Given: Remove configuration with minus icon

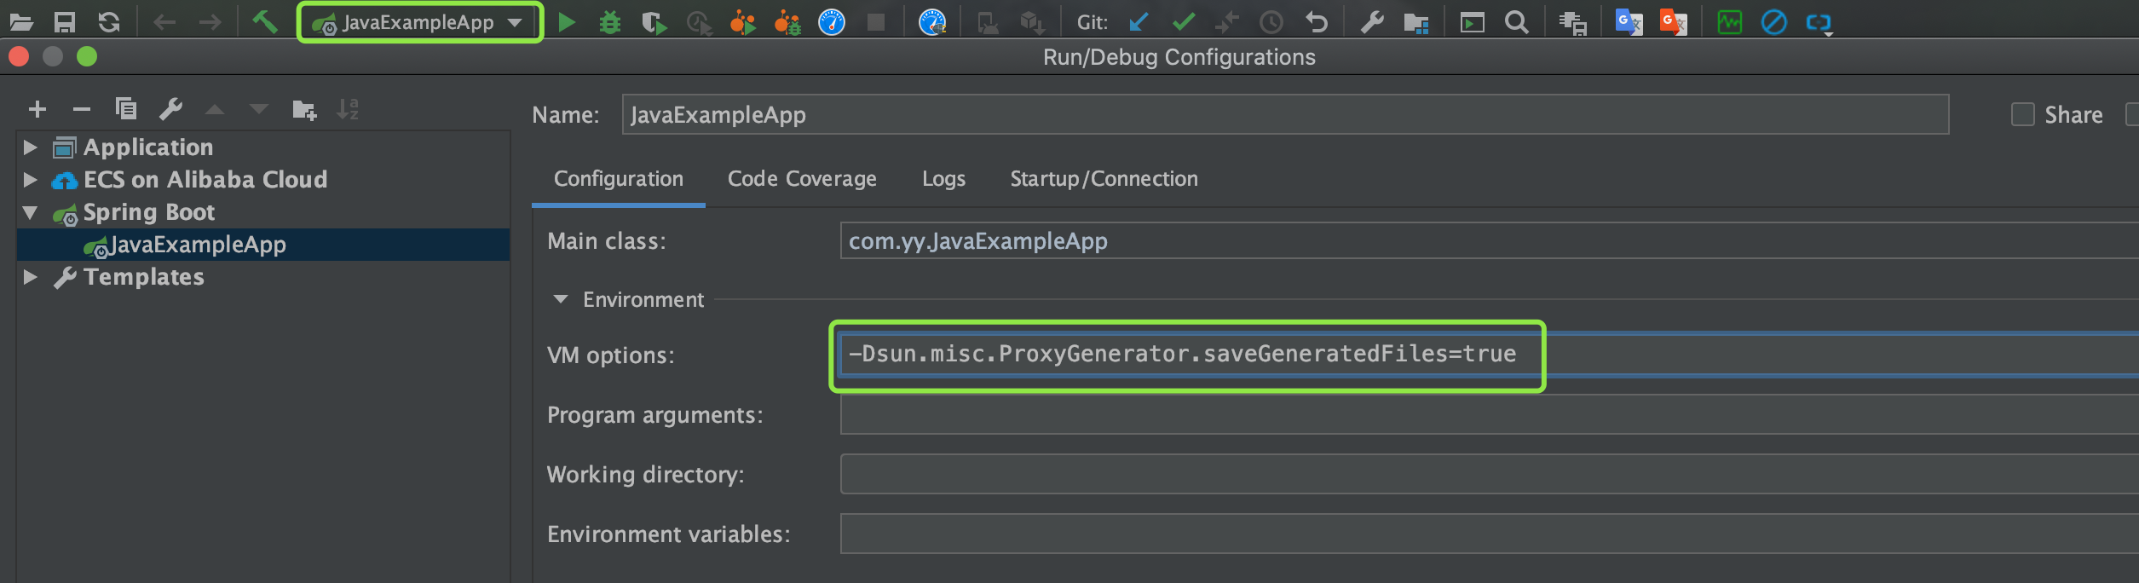Looking at the screenshot, I should pyautogui.click(x=82, y=109).
